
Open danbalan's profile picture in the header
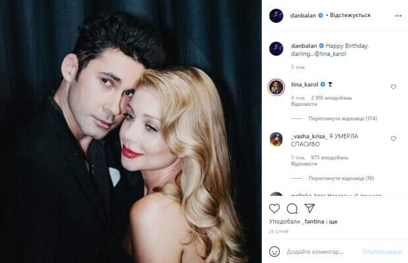point(276,16)
